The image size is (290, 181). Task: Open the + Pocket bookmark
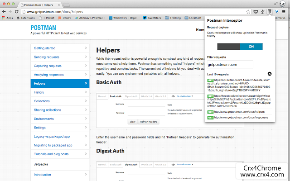[x=47, y=18]
